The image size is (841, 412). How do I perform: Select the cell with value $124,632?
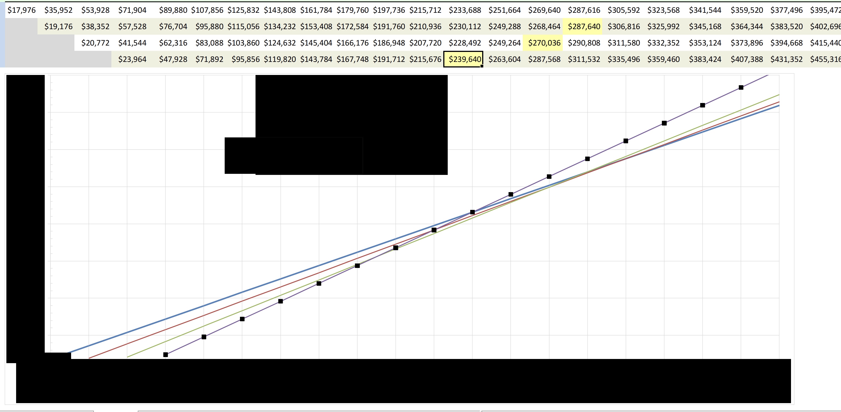click(x=279, y=43)
